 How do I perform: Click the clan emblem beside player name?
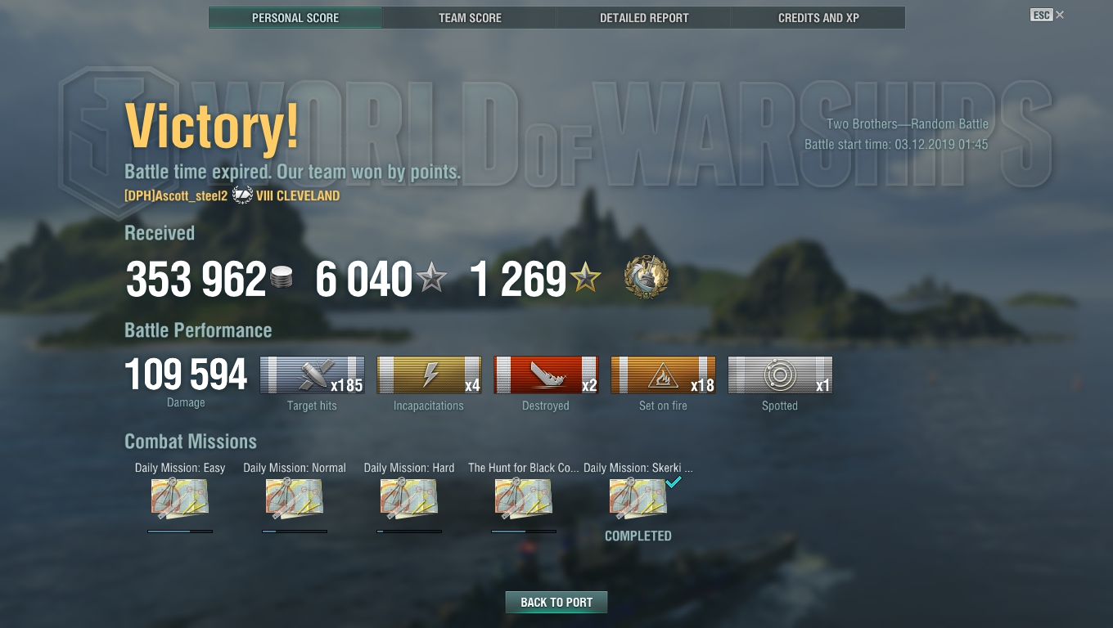point(242,195)
